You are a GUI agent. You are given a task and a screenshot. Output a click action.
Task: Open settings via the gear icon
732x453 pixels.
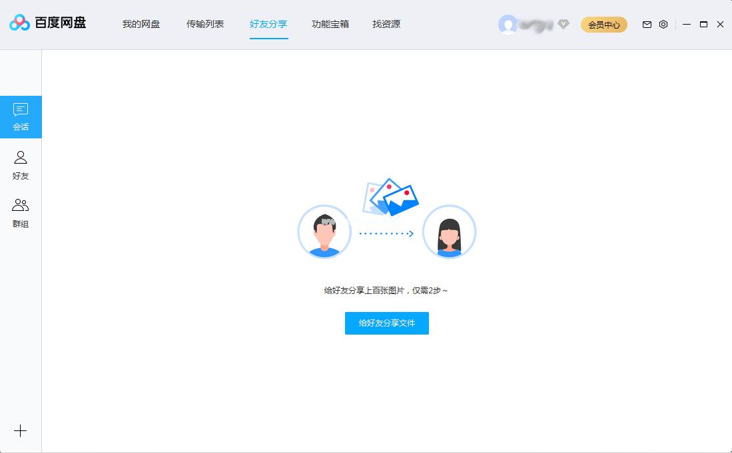point(663,24)
